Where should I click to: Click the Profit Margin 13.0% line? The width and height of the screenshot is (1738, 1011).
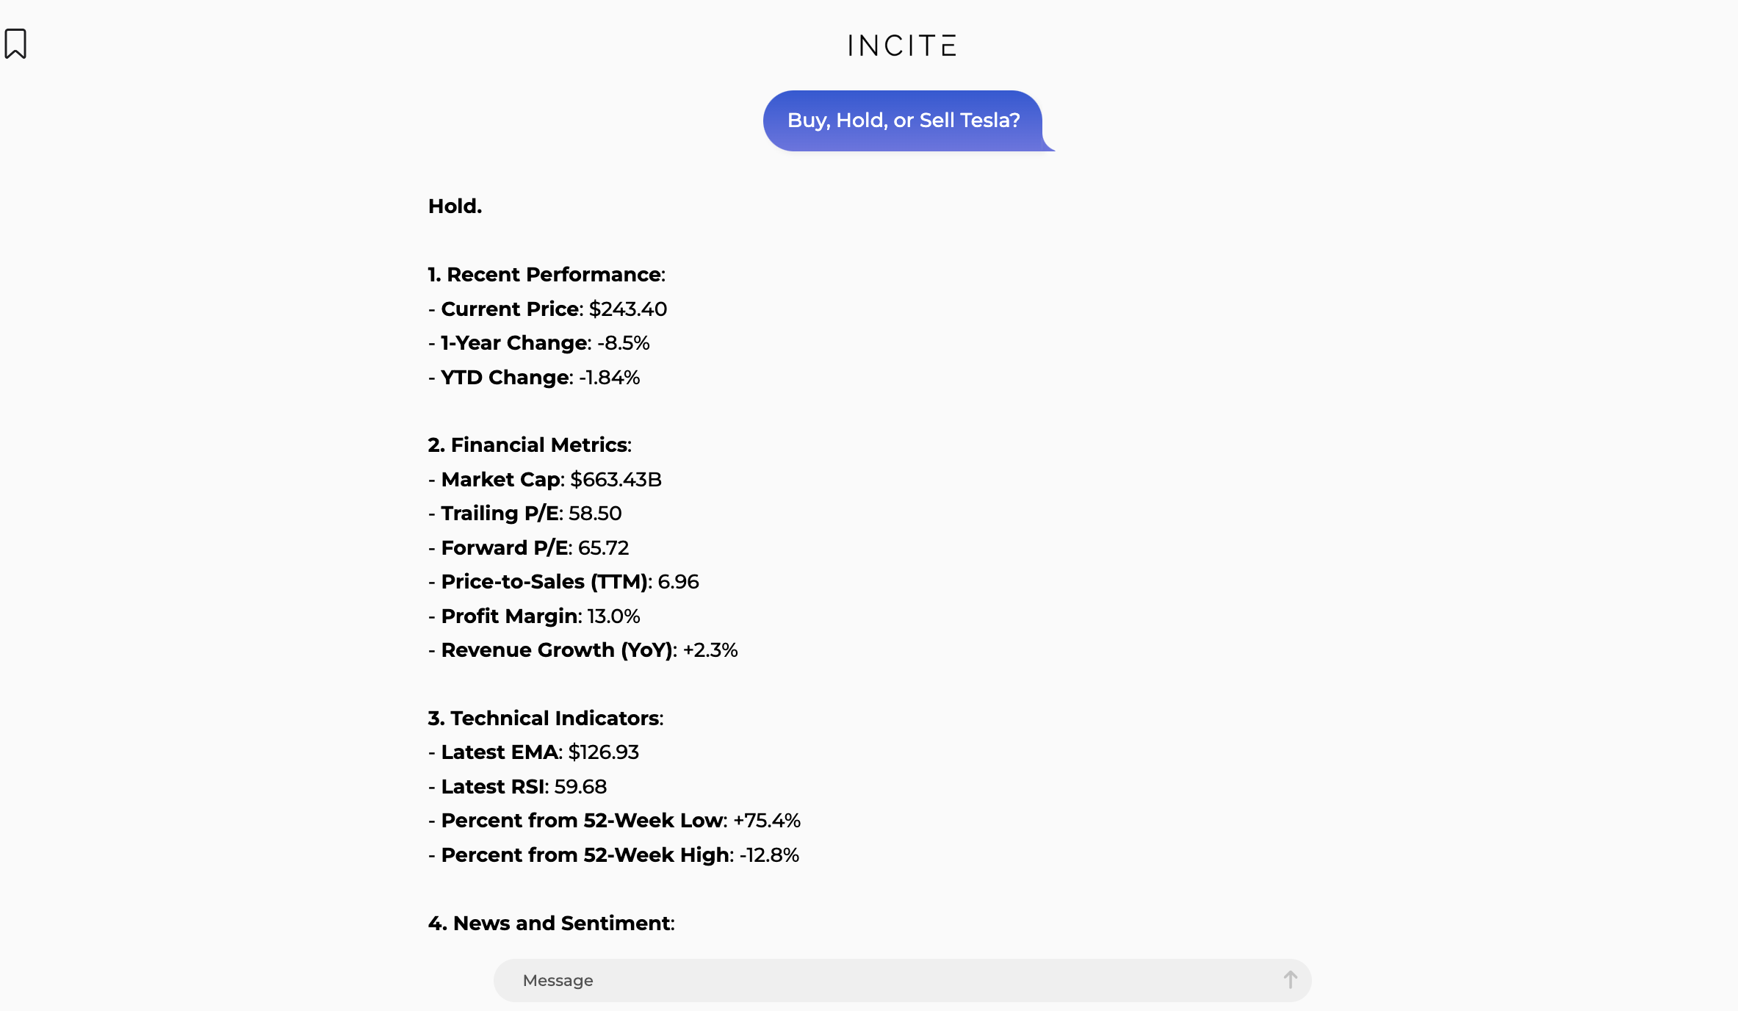point(534,616)
